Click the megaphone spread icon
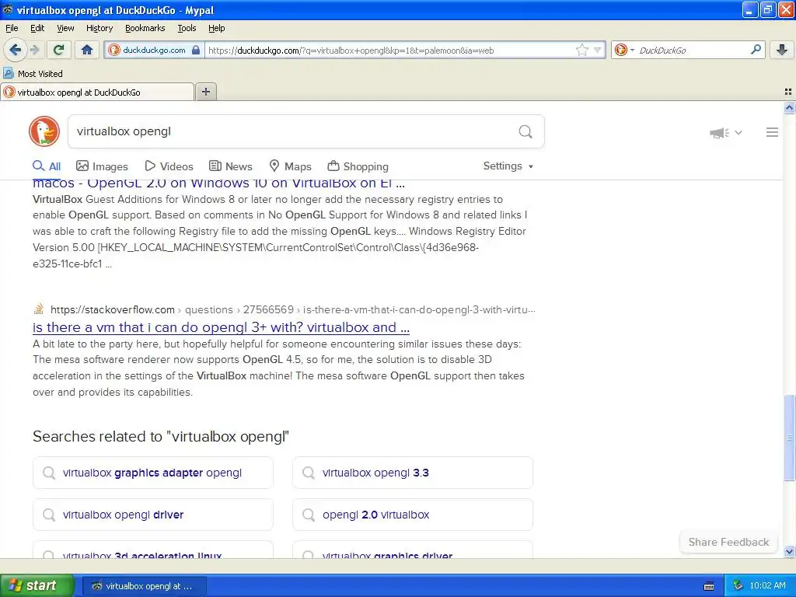The height and width of the screenshot is (597, 796). [719, 132]
